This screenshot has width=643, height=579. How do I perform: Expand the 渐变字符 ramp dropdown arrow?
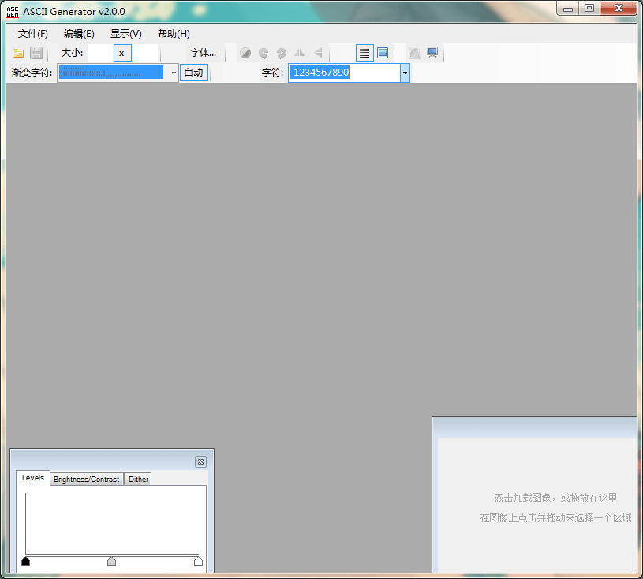174,73
